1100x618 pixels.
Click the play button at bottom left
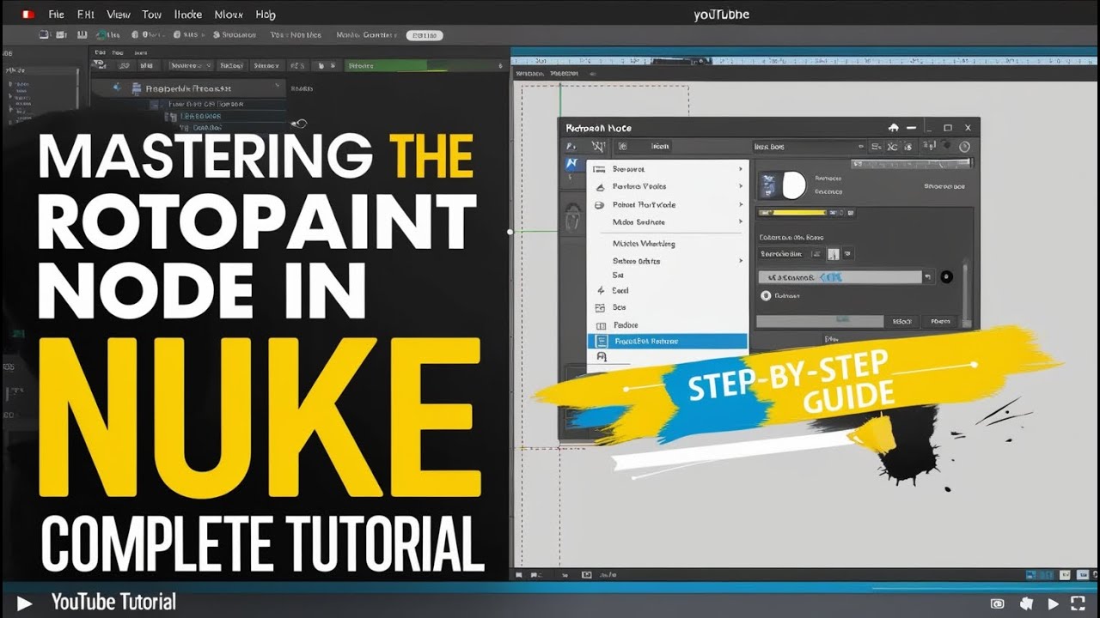point(24,603)
